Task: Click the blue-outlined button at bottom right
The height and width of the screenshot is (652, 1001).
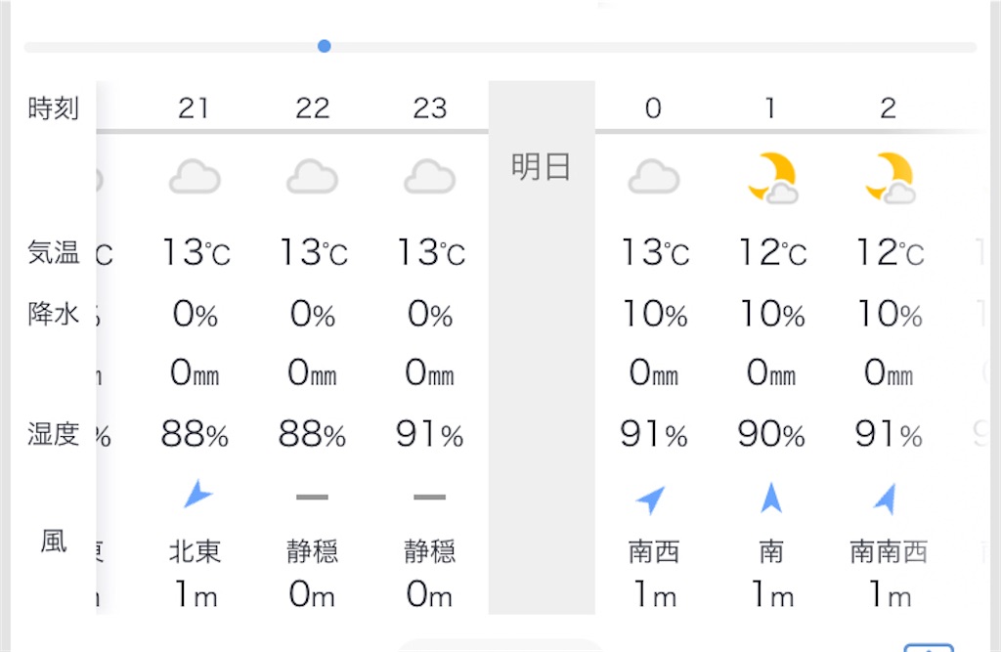Action: tap(929, 647)
